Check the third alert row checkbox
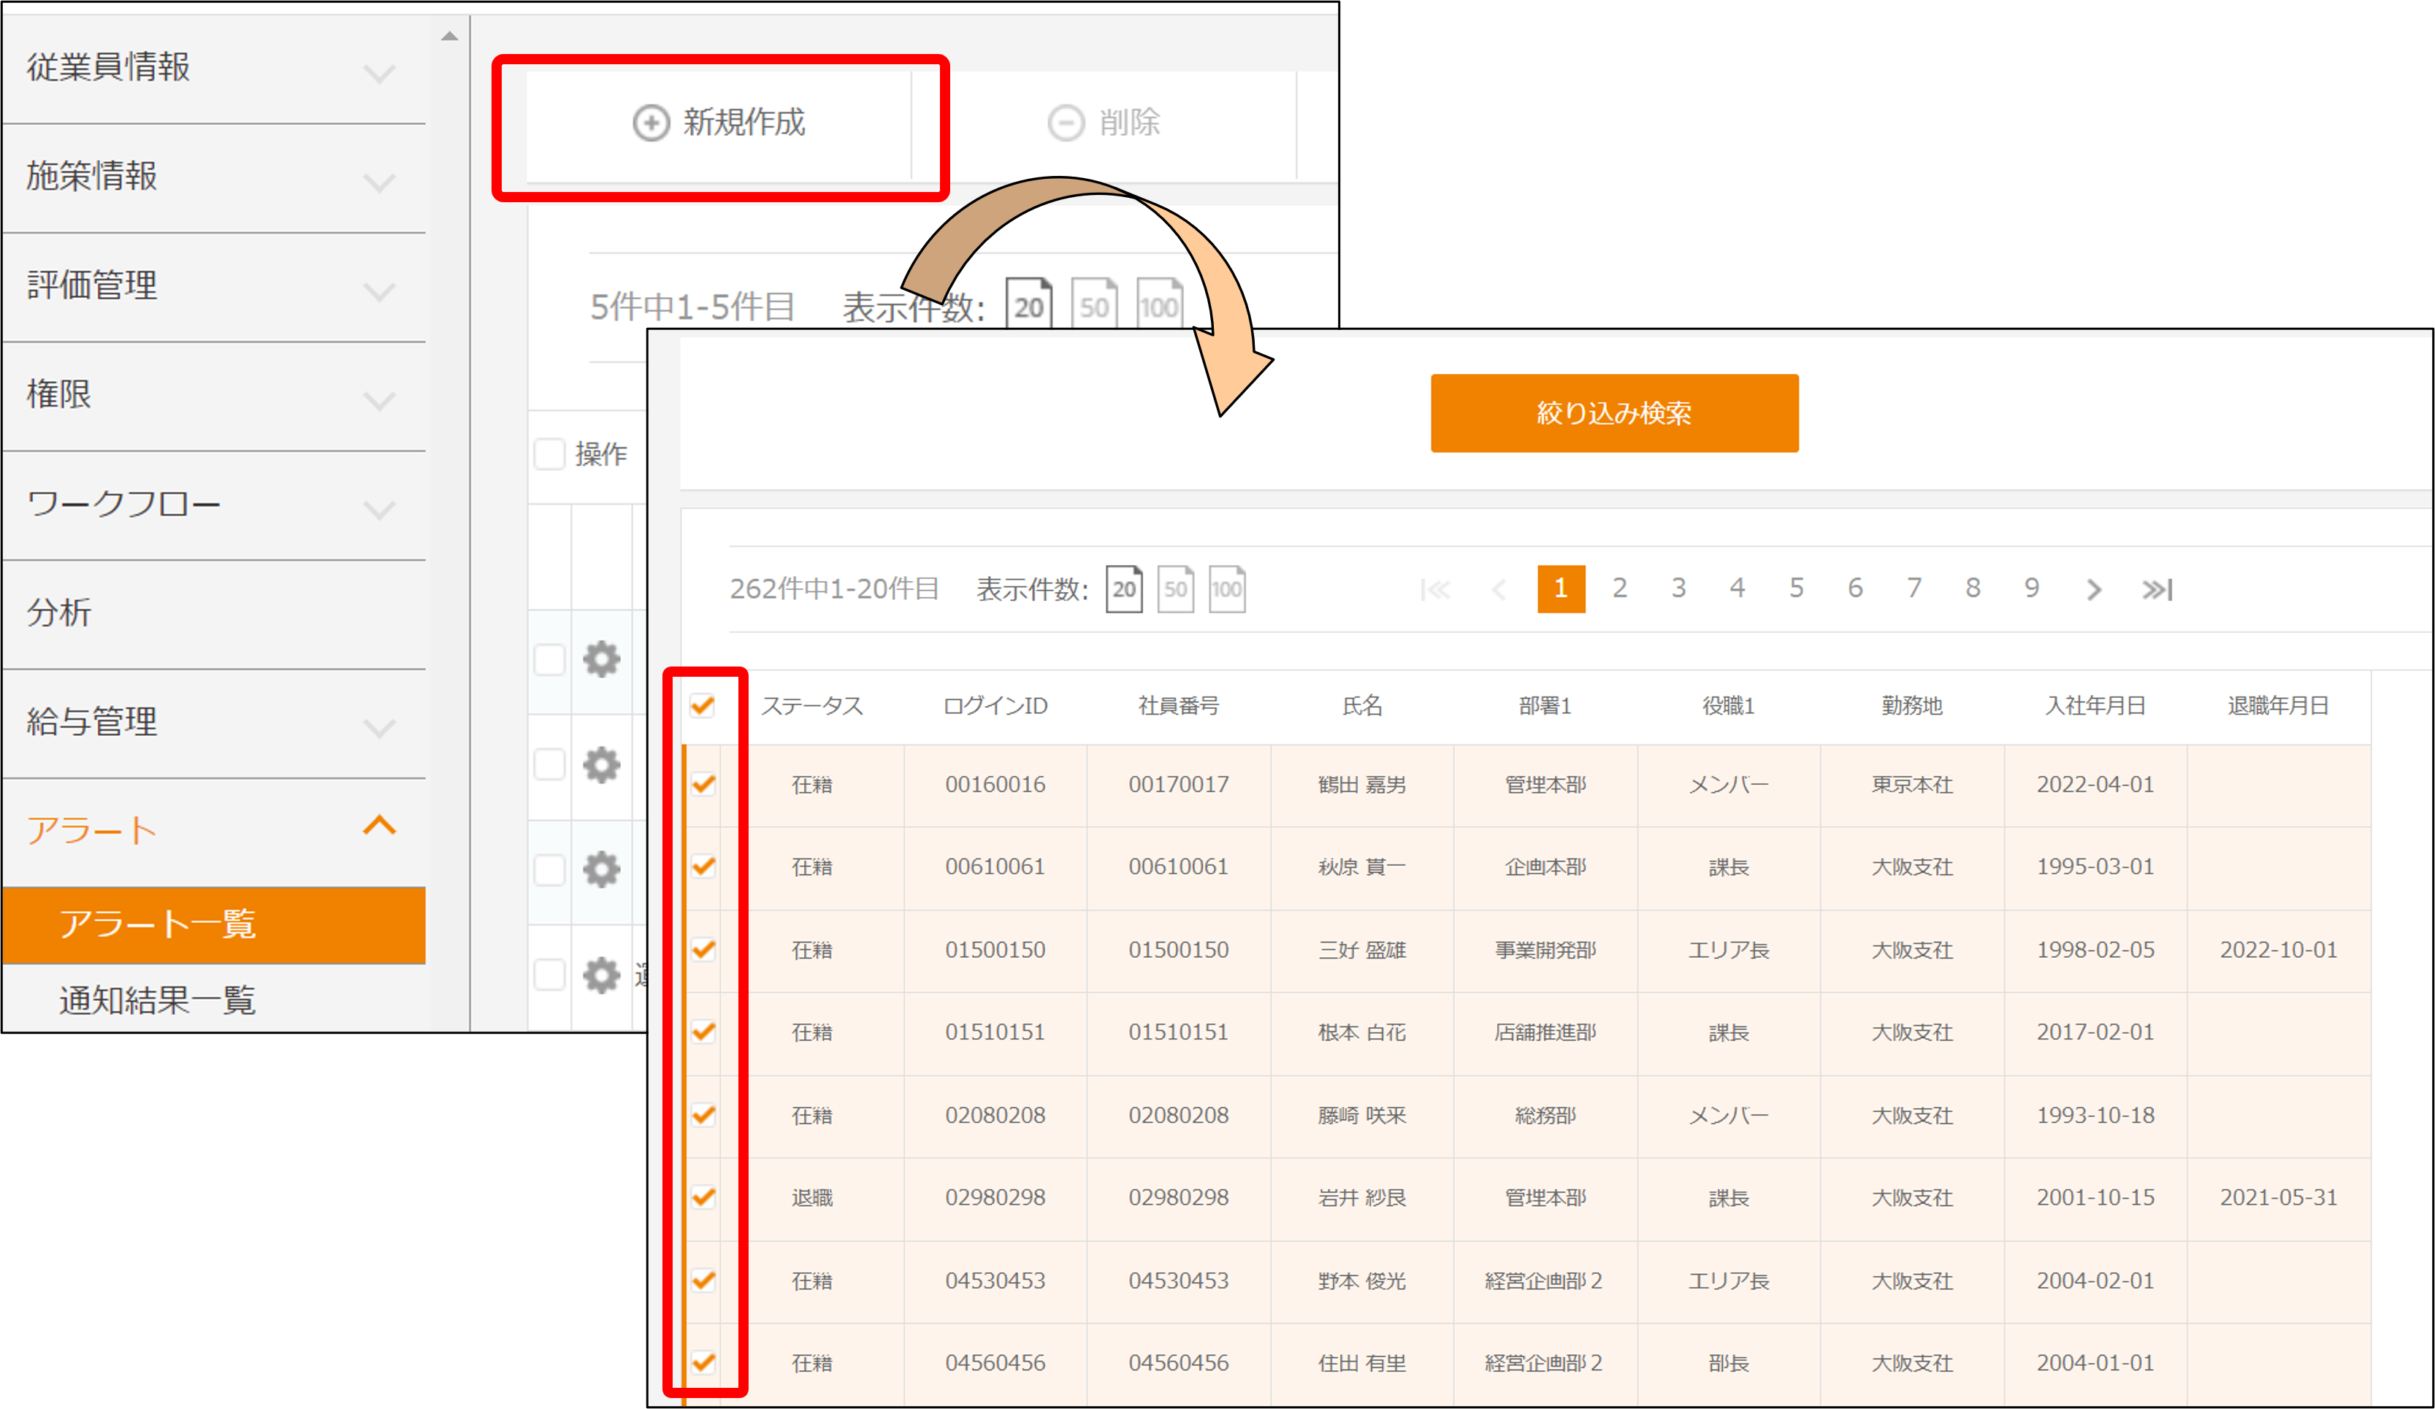Viewport: 2435px width, 1409px height. [x=550, y=869]
